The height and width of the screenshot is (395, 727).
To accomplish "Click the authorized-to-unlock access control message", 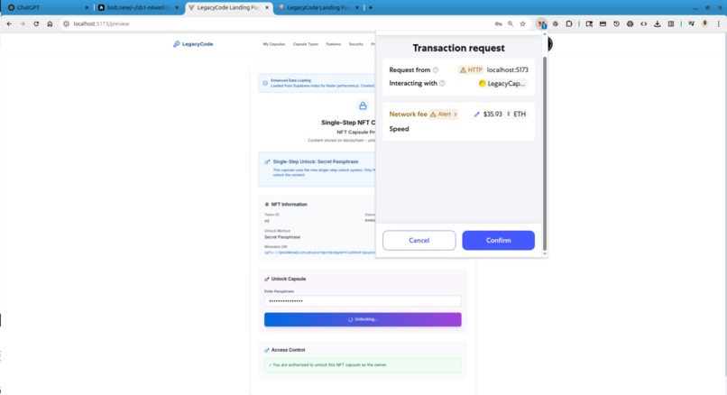I will (x=363, y=365).
